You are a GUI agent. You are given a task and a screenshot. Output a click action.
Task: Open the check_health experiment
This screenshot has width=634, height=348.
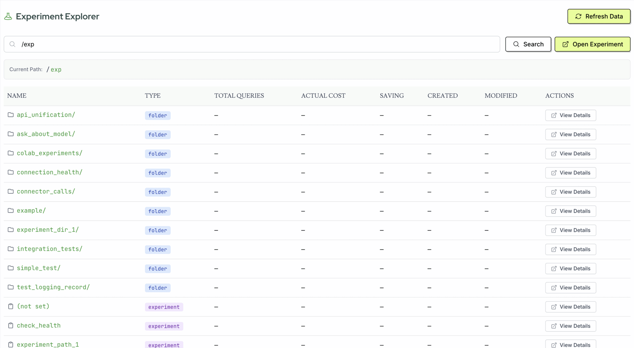pos(39,325)
